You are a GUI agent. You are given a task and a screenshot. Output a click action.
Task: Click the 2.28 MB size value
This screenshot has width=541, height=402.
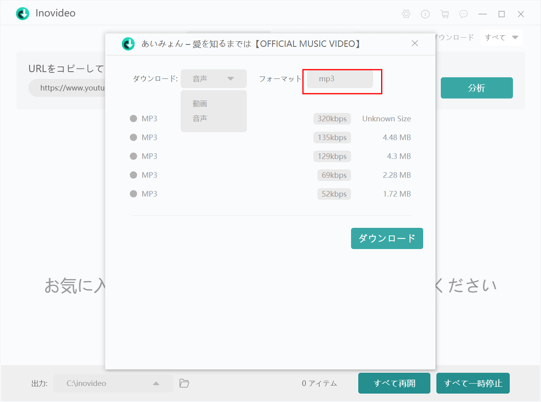coord(397,175)
